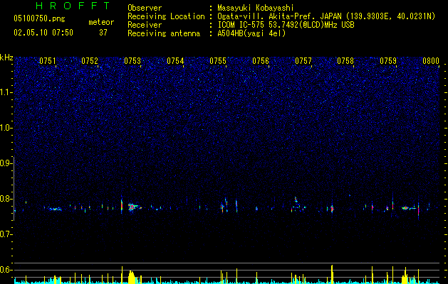Click the 1.0 frequency axis label
The width and height of the screenshot is (448, 284).
pos(6,128)
